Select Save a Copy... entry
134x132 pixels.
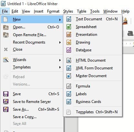click(x=32, y=117)
